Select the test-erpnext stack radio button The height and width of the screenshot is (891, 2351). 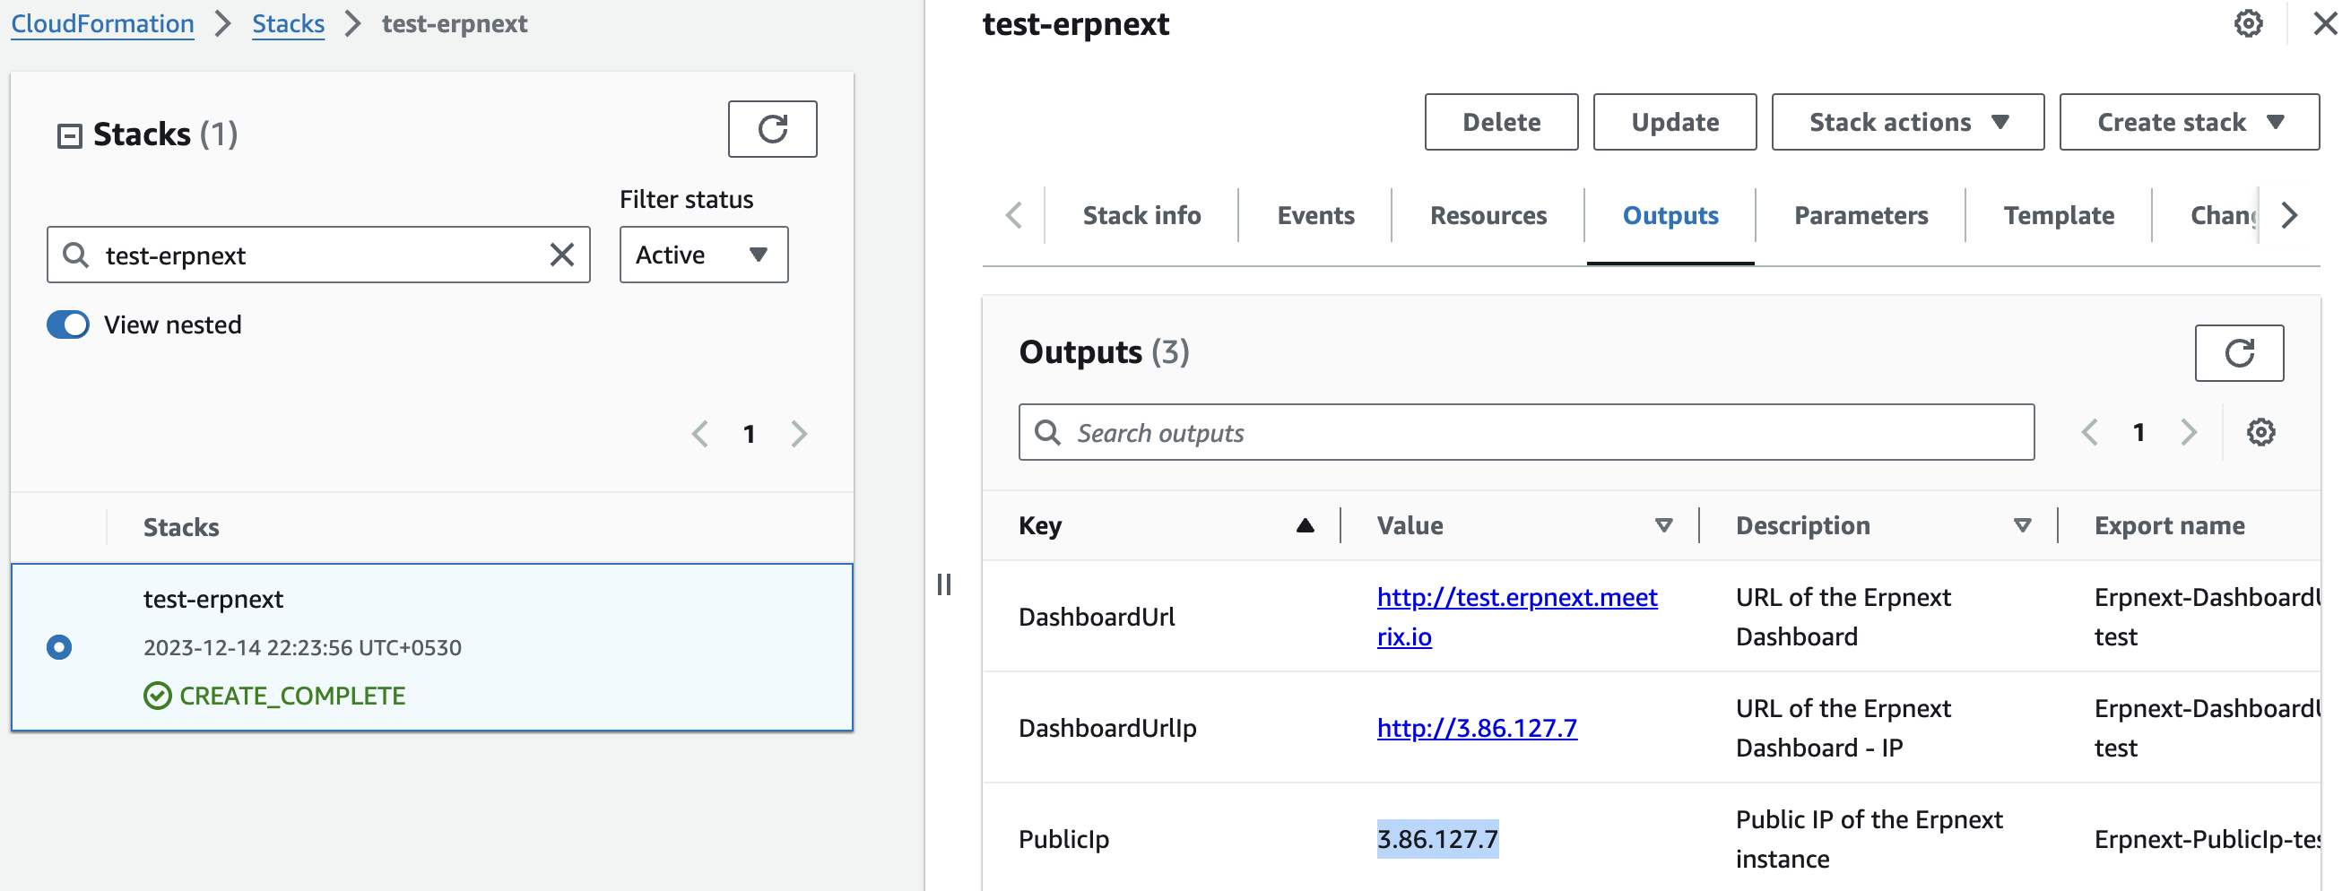(x=59, y=647)
